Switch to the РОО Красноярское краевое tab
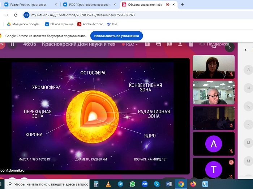253x189 pixels. [89, 5]
